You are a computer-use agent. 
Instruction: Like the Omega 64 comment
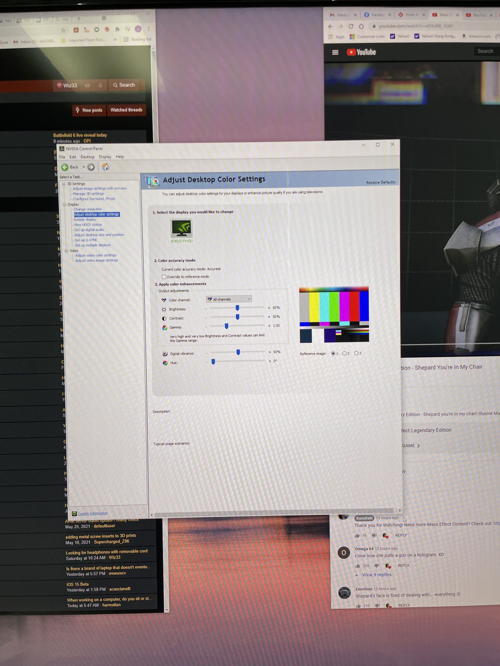[x=358, y=566]
